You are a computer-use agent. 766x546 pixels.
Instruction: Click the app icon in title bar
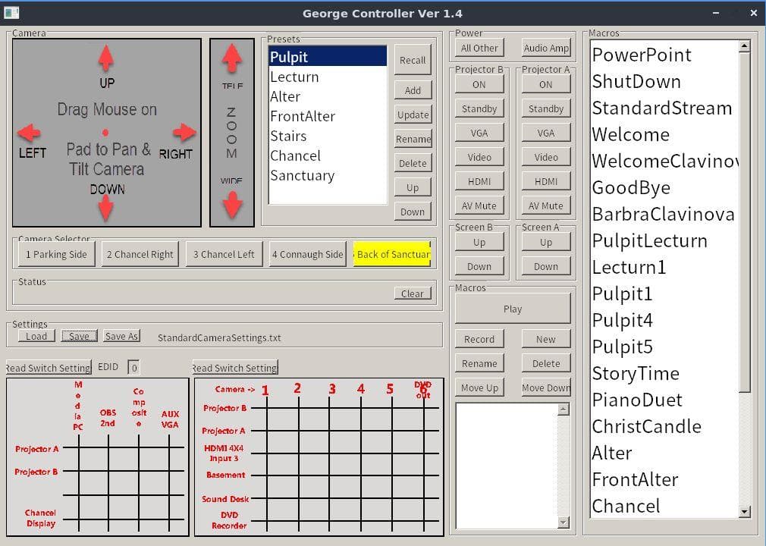coord(11,13)
